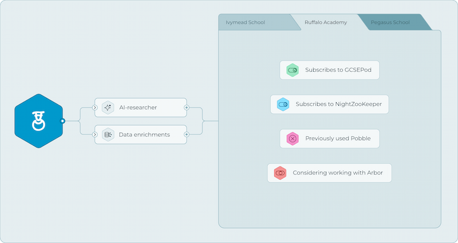Click the green GCSEPod hexagon icon

click(x=293, y=70)
